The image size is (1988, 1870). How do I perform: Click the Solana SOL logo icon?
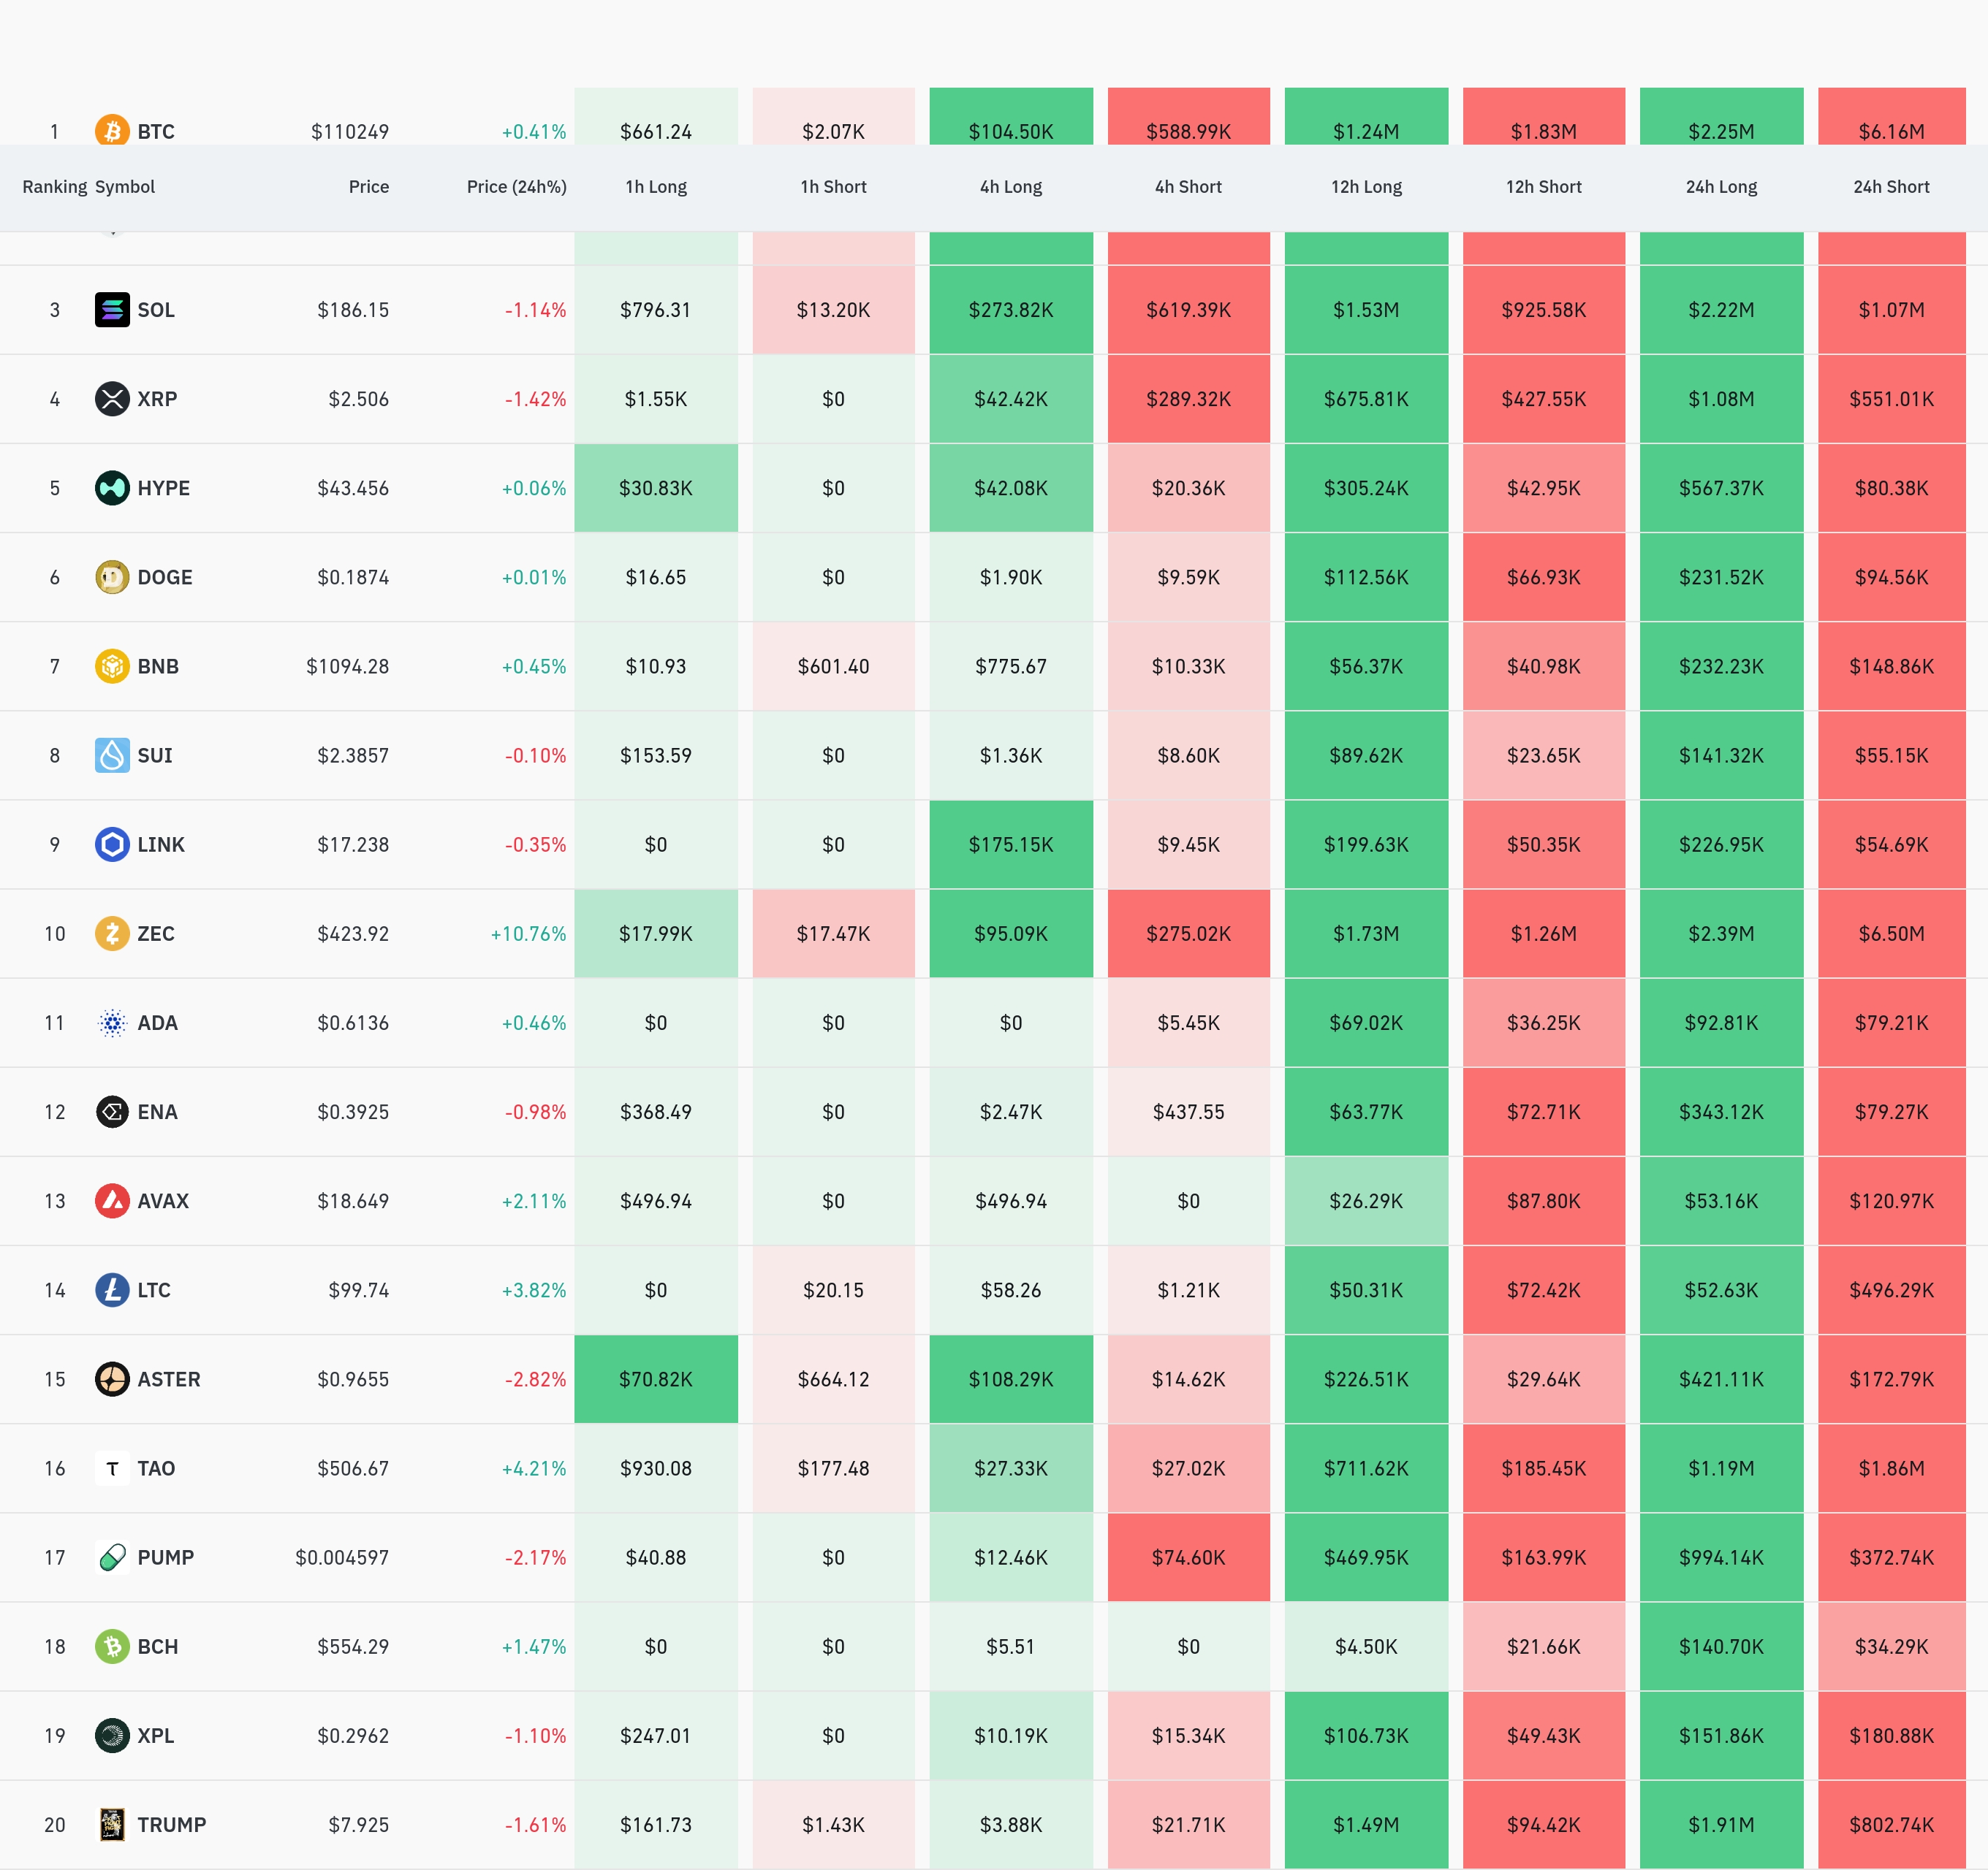pyautogui.click(x=112, y=310)
